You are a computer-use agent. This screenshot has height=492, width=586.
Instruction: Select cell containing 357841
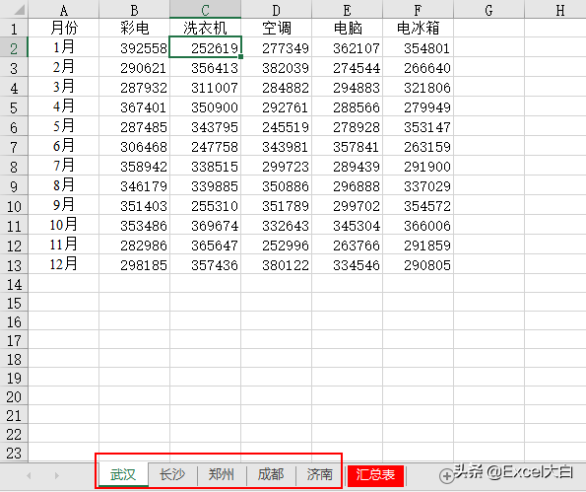pos(348,146)
